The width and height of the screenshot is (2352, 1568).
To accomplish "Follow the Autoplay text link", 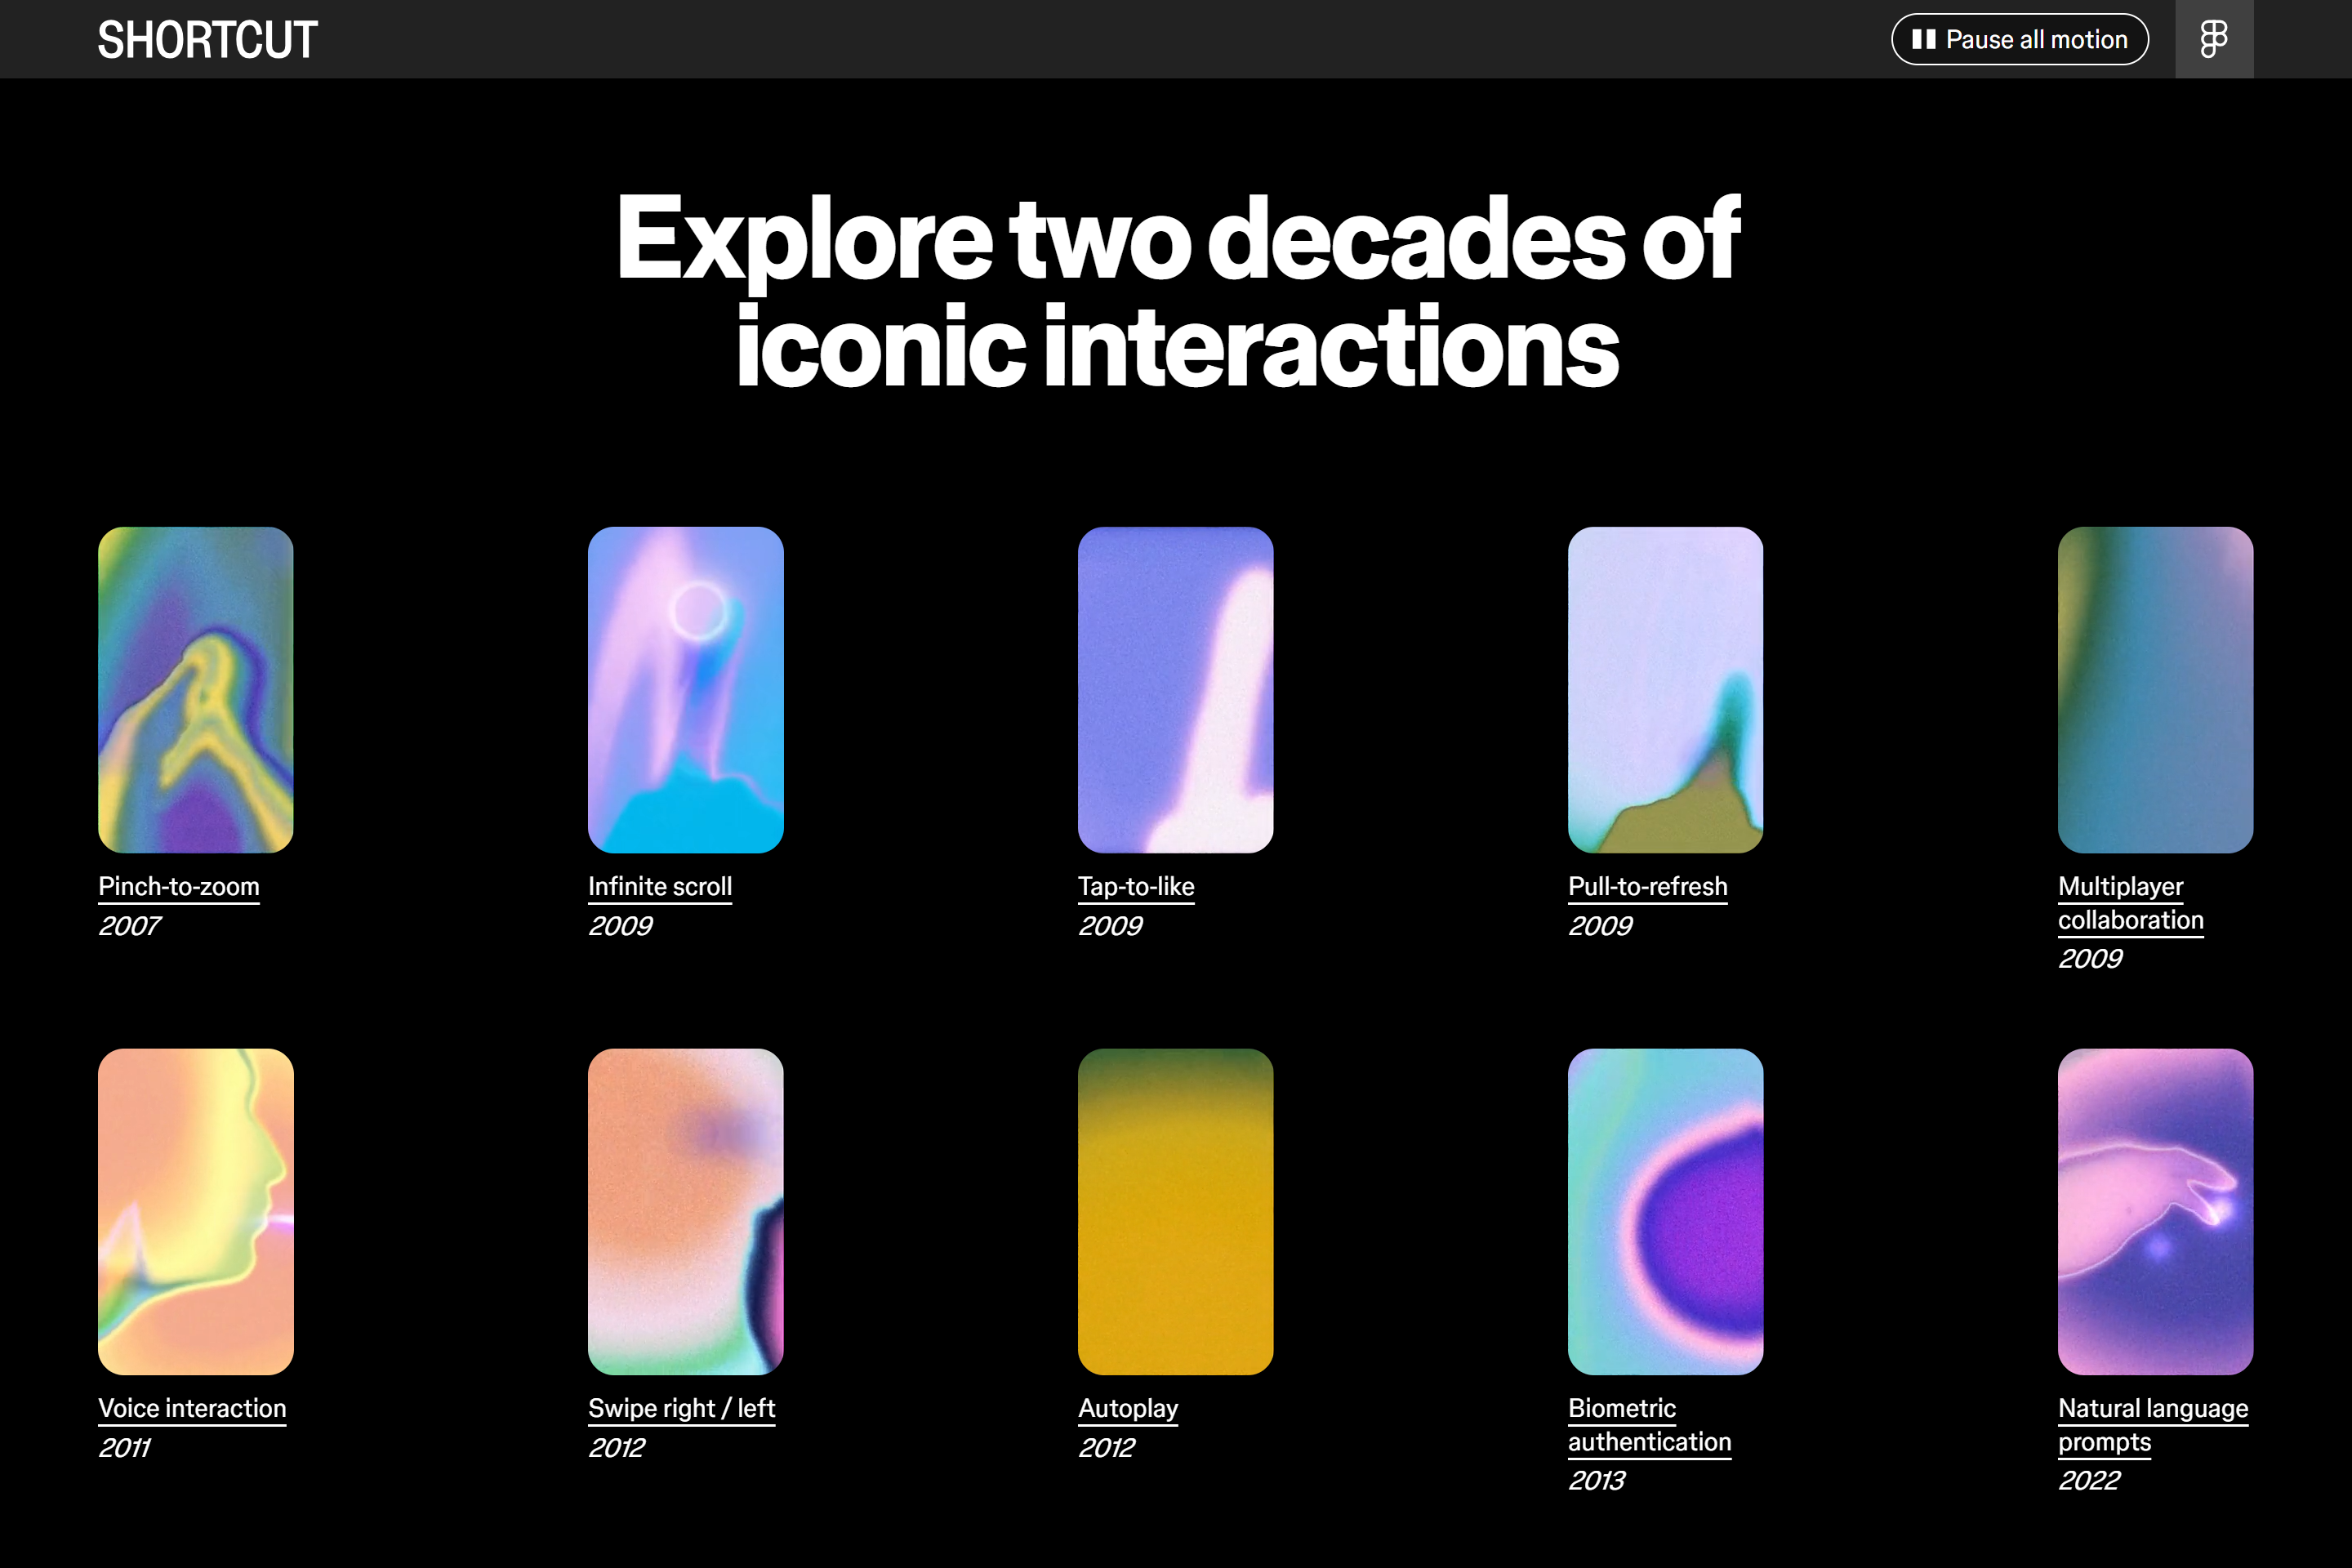I will pos(1127,1408).
